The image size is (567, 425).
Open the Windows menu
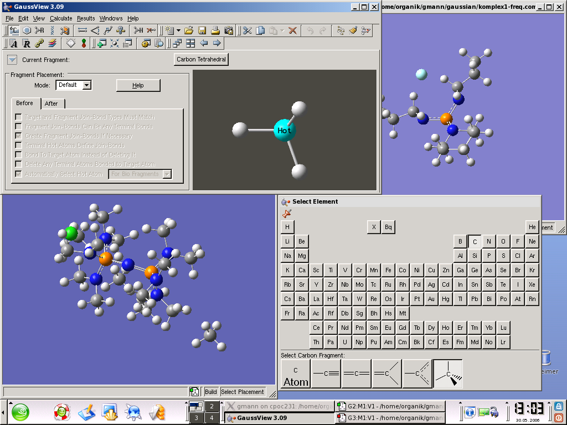[x=111, y=18]
